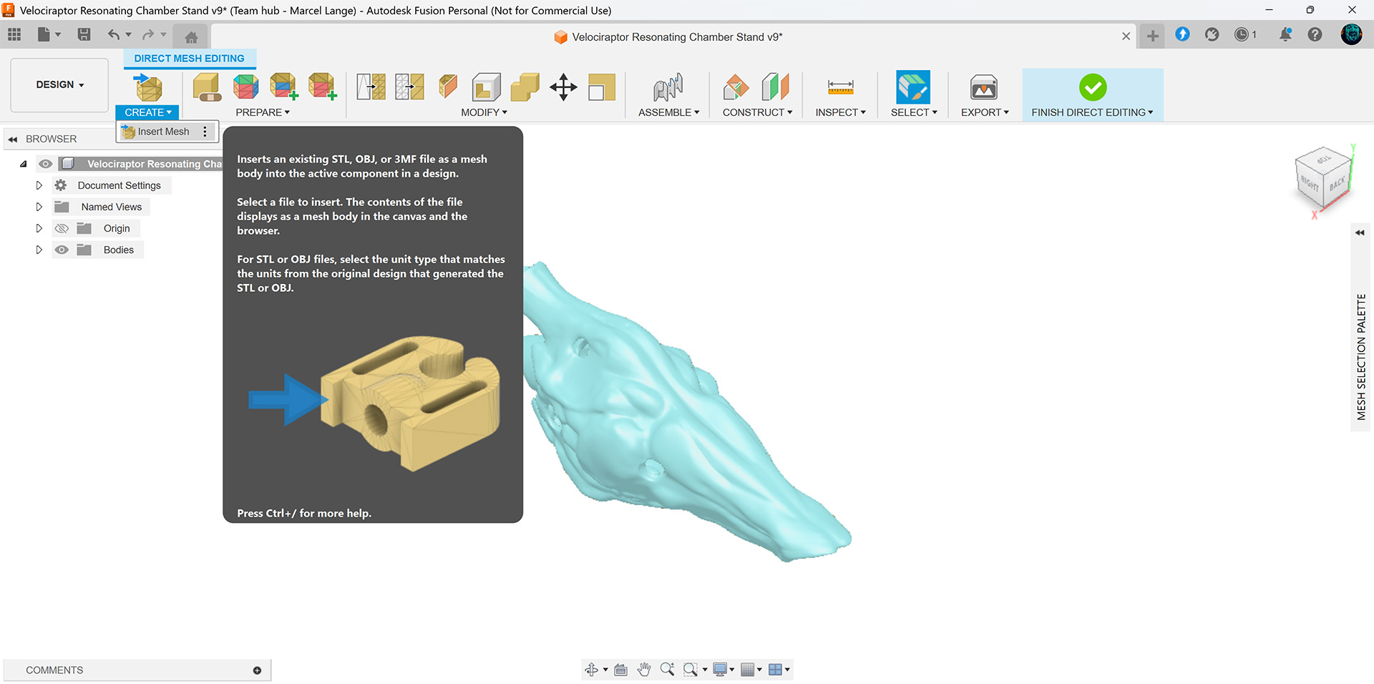Select the Repair mesh tool icon
Image resolution: width=1374 pixels, height=684 pixels.
207,87
